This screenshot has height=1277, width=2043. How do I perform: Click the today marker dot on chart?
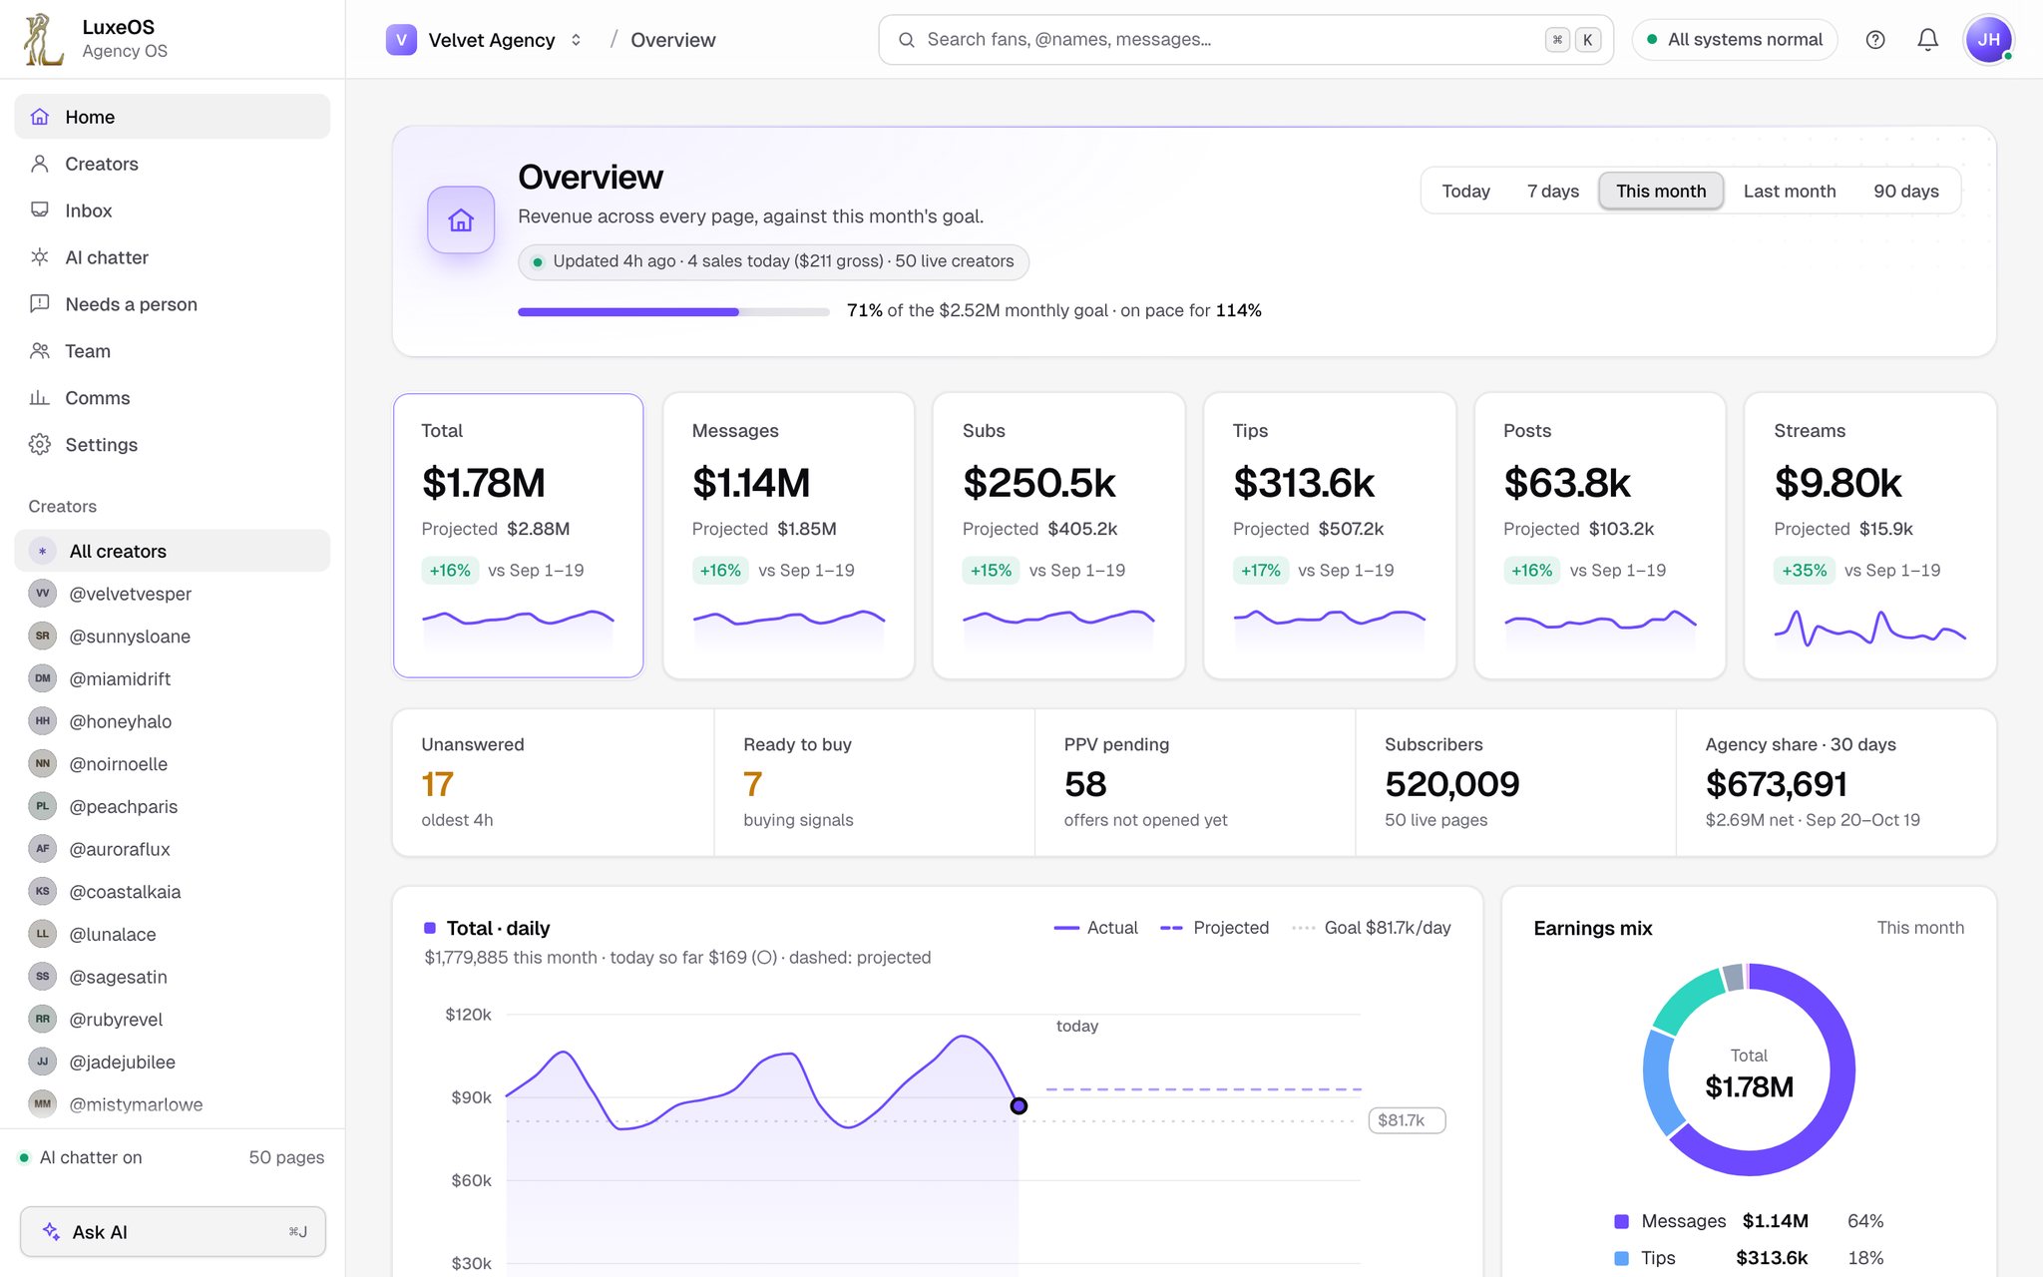click(1019, 1105)
